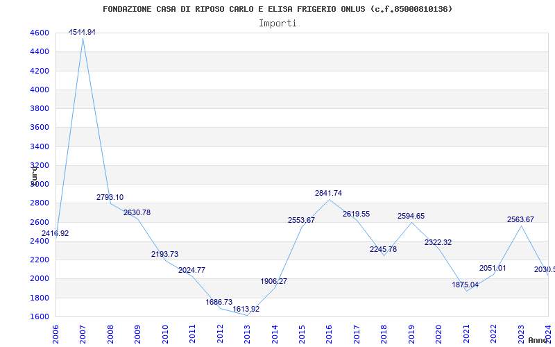Click y-axis value 4600
This screenshot has width=555, height=347.
pyautogui.click(x=40, y=33)
